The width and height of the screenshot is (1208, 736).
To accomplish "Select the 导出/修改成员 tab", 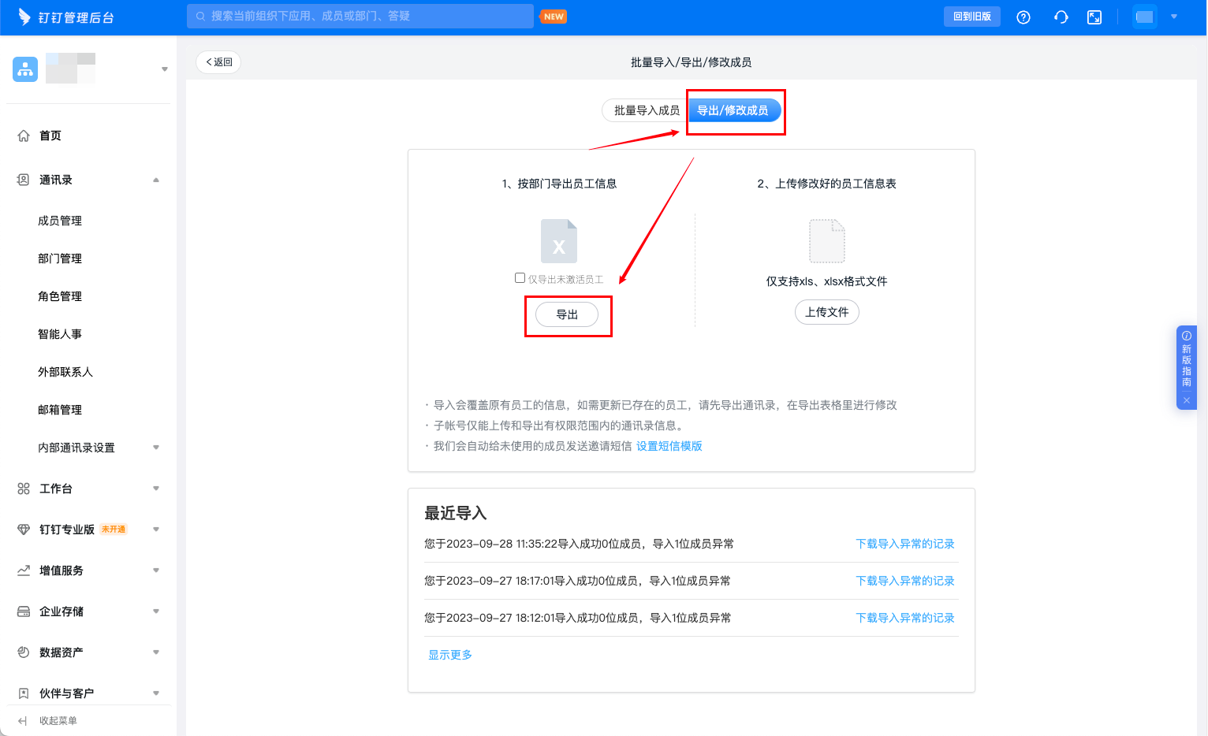I will pyautogui.click(x=733, y=110).
